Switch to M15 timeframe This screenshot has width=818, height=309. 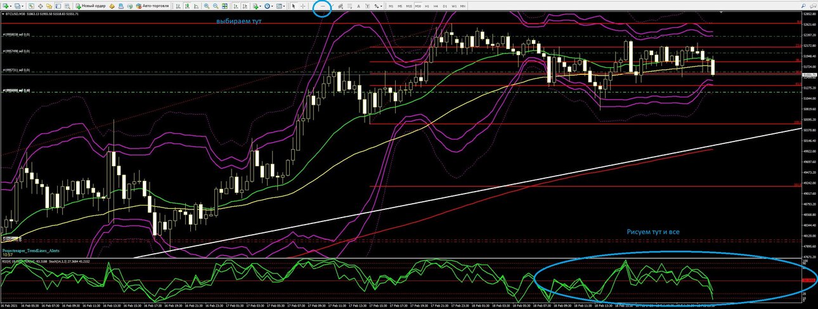pyautogui.click(x=409, y=6)
